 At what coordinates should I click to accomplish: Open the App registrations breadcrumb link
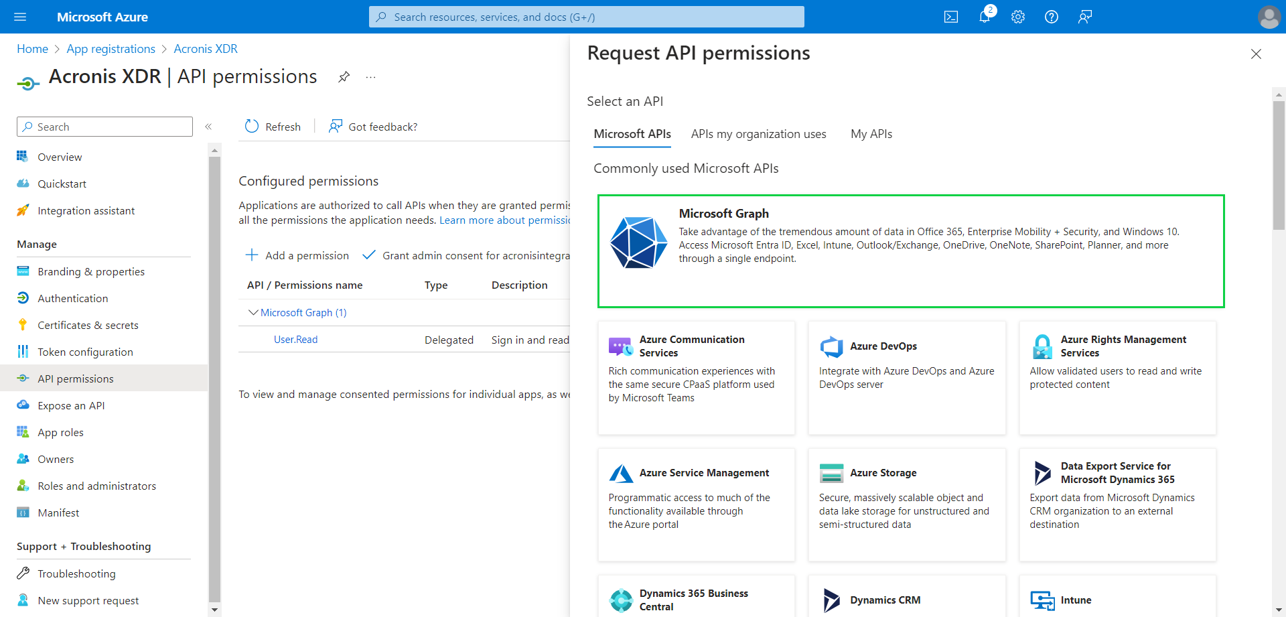(111, 48)
